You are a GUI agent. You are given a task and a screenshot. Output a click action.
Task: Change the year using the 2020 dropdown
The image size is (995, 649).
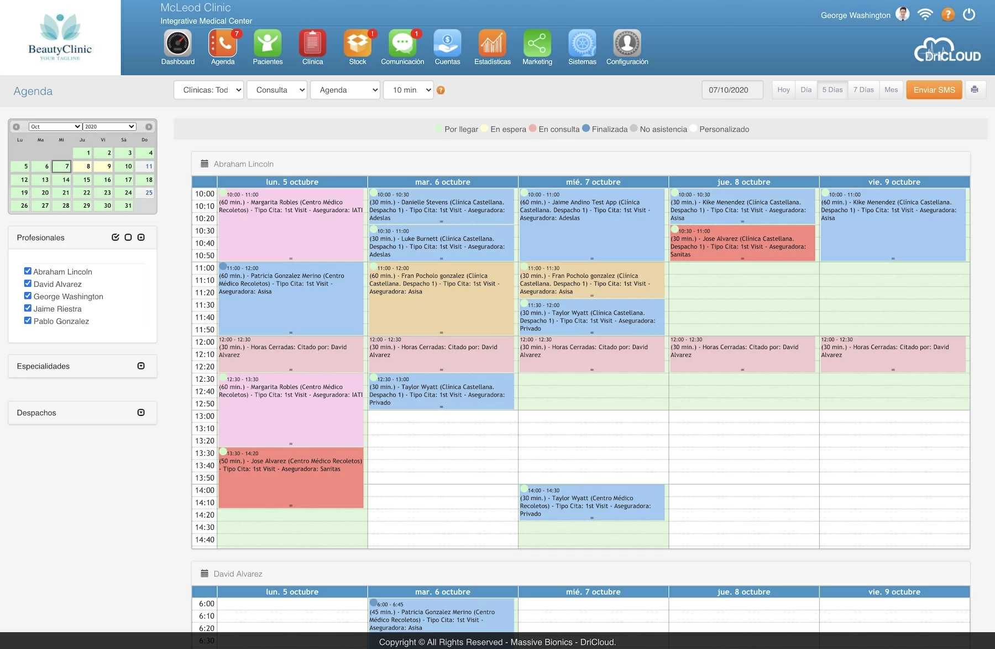pyautogui.click(x=109, y=126)
